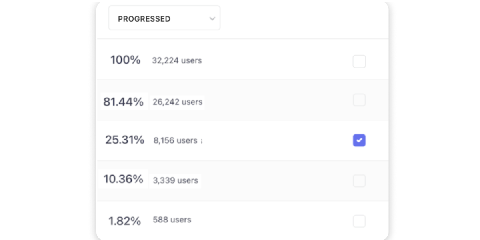View the 8,156 users segment

point(175,141)
